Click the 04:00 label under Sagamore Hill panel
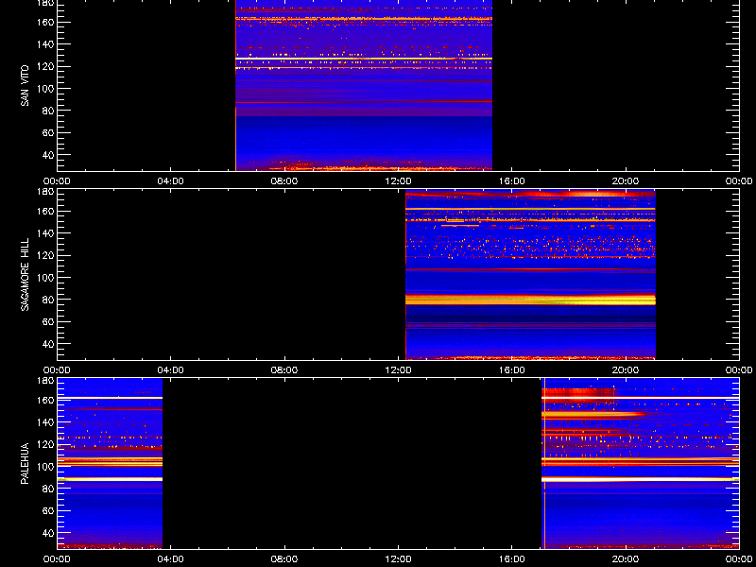The width and height of the screenshot is (756, 567). click(x=171, y=370)
